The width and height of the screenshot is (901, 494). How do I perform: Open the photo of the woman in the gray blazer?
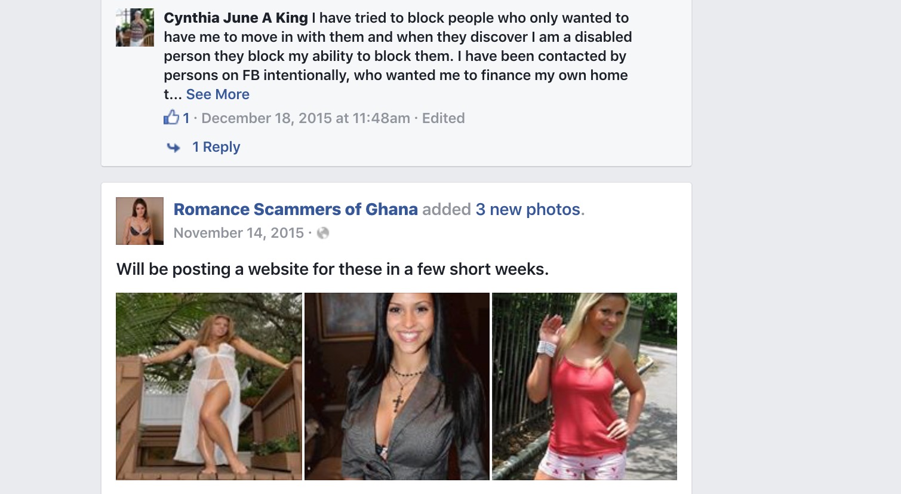397,386
